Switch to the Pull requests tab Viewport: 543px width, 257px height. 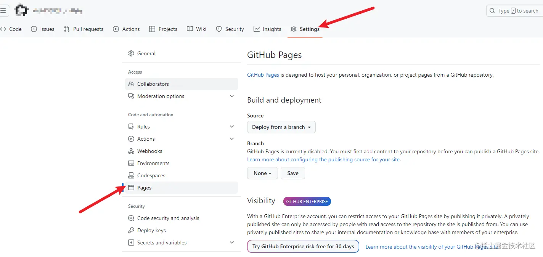tap(84, 29)
